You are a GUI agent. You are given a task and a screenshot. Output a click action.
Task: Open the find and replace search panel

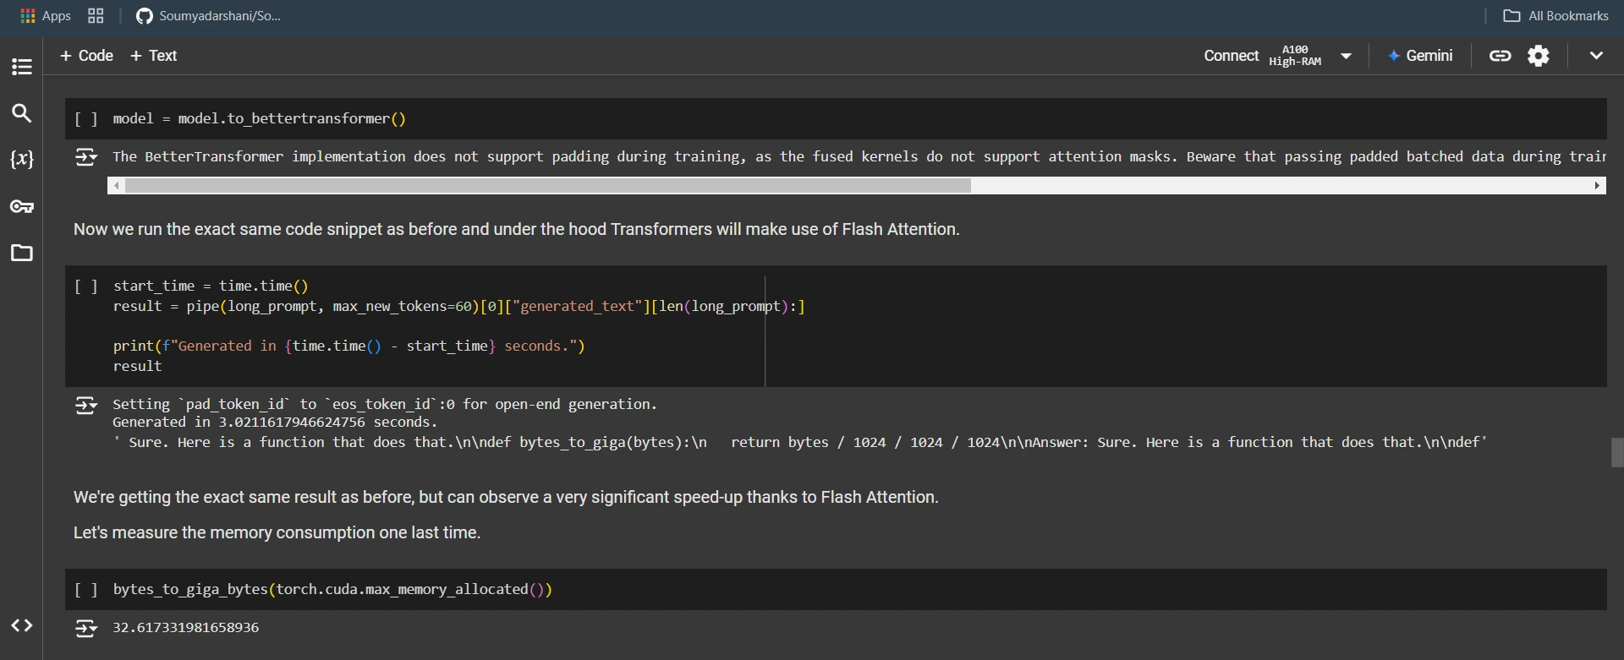[22, 113]
